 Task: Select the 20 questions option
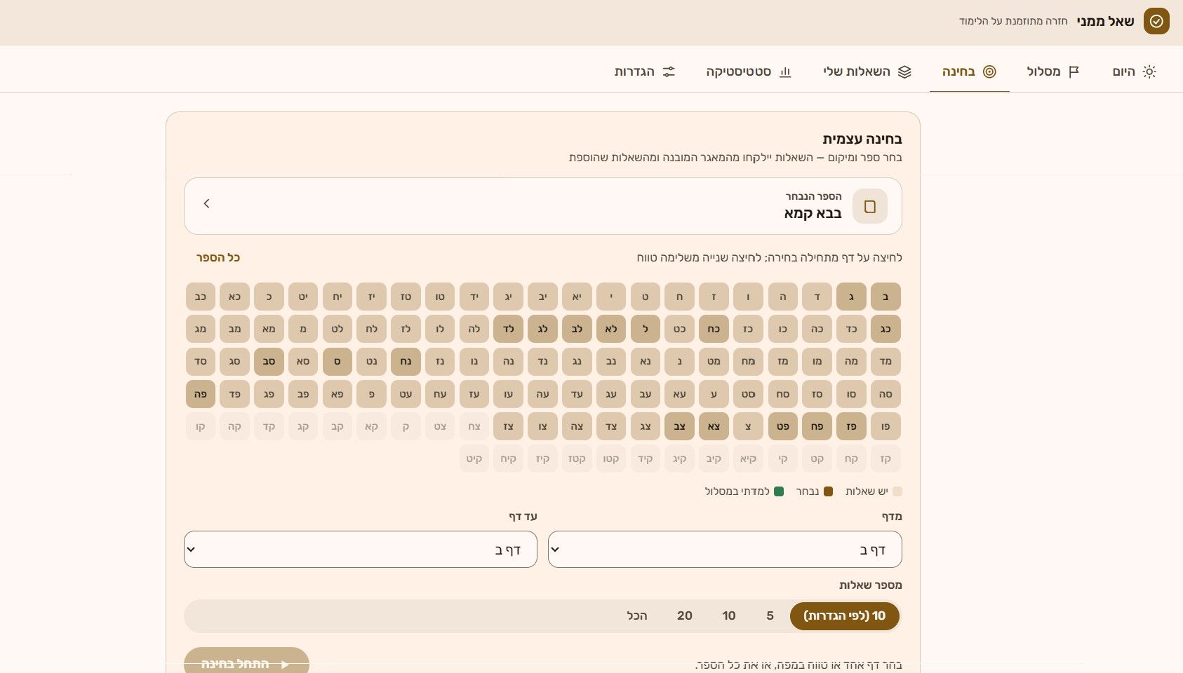[x=685, y=616]
